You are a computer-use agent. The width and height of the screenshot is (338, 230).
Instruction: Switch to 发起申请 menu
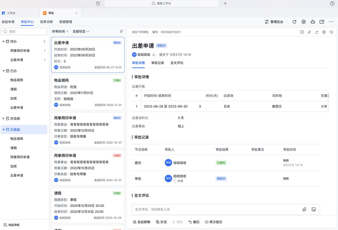pos(8,22)
